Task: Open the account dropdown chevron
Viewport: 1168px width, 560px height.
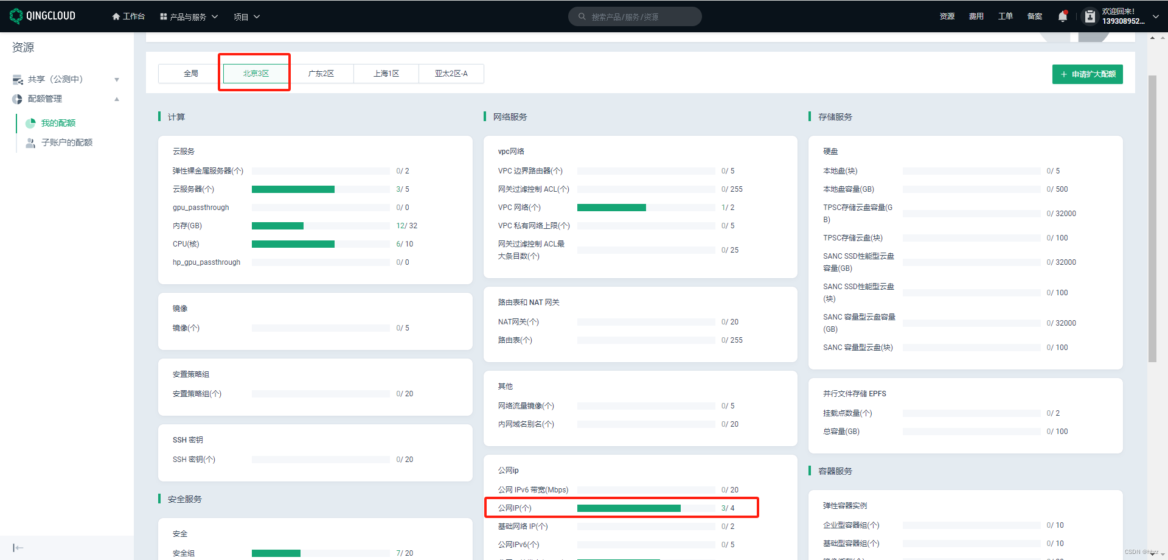Action: (x=1156, y=16)
